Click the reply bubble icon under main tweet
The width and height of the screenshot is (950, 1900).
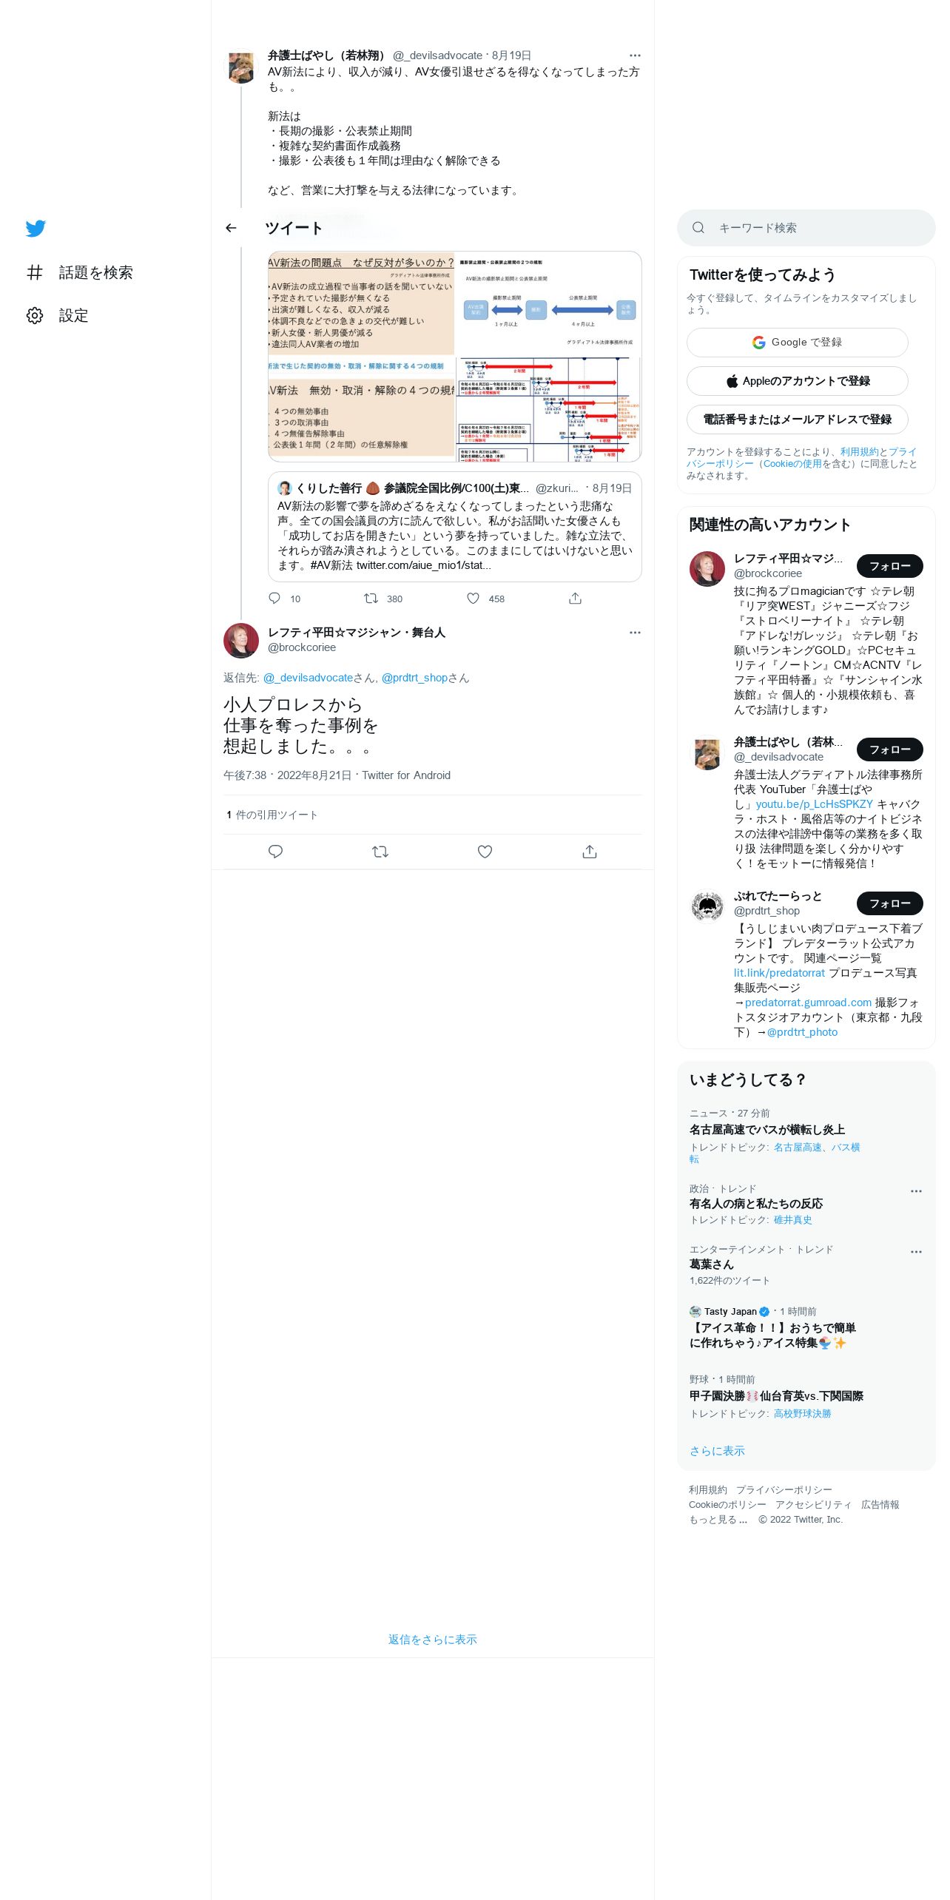[x=275, y=852]
